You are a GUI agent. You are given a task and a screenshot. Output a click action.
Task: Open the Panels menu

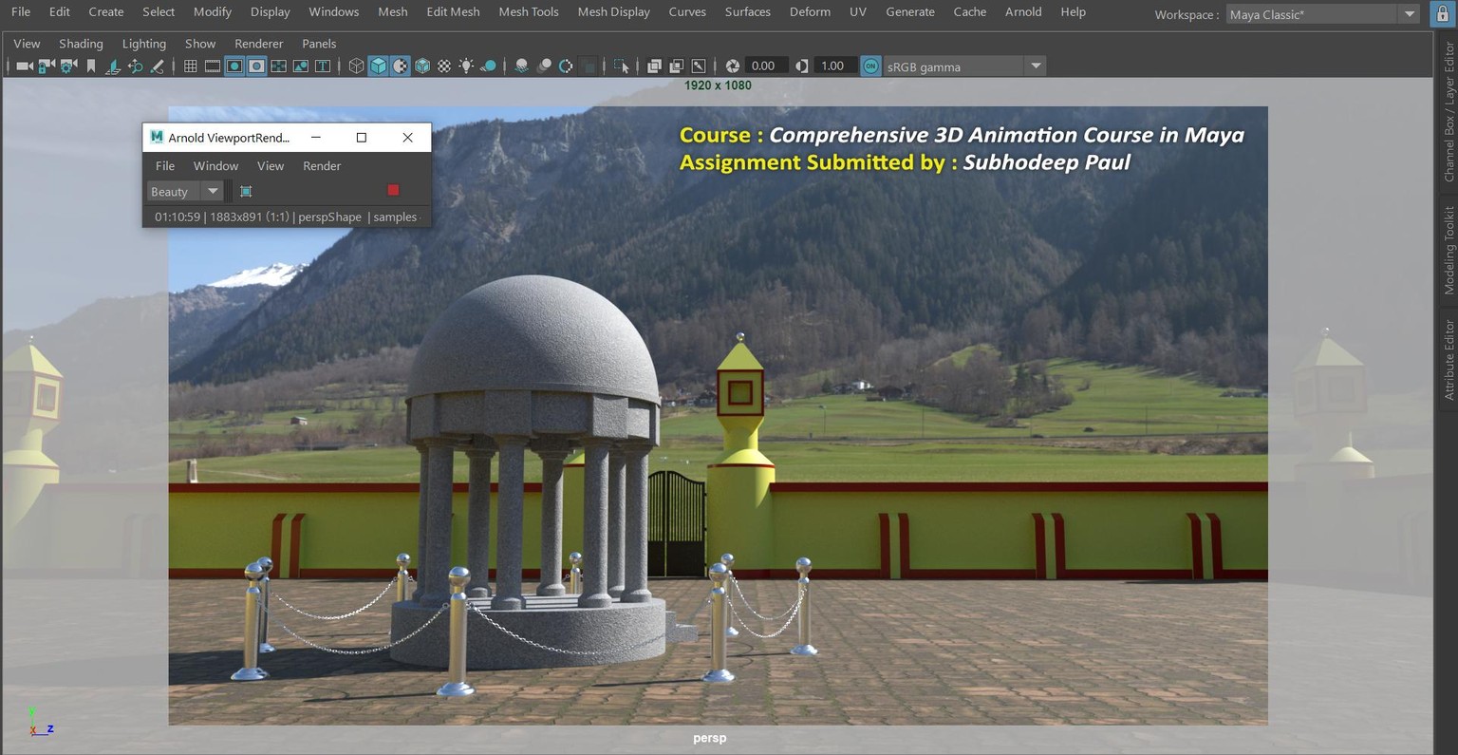coord(319,44)
